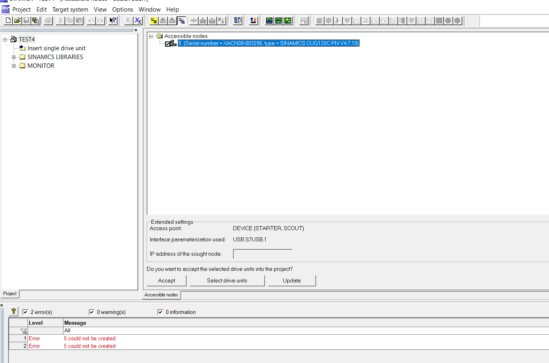Viewport: 549px width, 363px height.
Task: Open a project using the folder icon
Action: [x=17, y=20]
